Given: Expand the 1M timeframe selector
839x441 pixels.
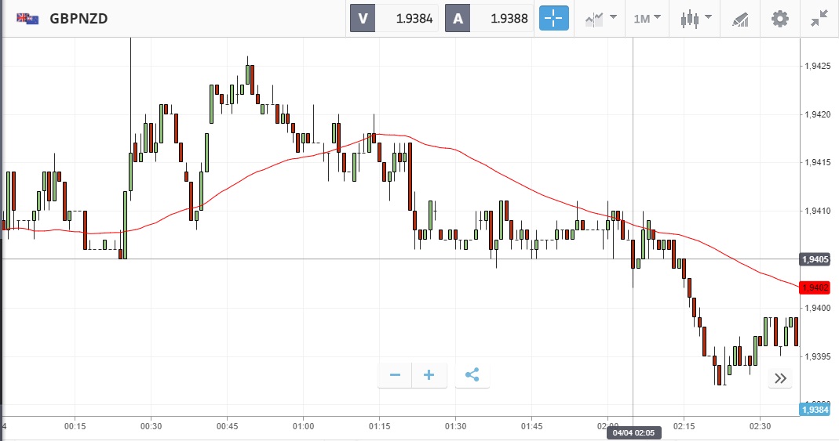Looking at the screenshot, I should pyautogui.click(x=647, y=19).
